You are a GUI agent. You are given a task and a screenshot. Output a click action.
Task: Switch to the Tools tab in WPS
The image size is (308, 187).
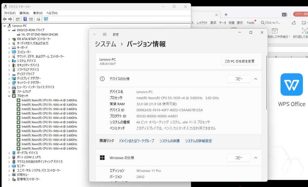(x=251, y=23)
